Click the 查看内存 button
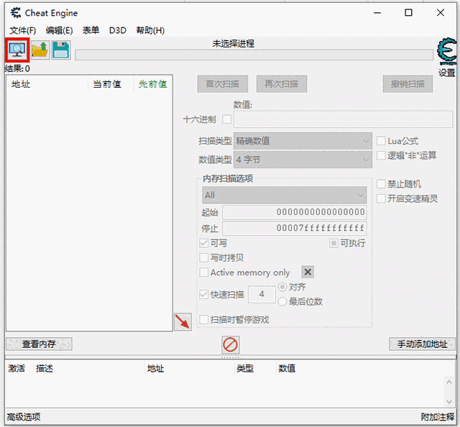 (39, 344)
